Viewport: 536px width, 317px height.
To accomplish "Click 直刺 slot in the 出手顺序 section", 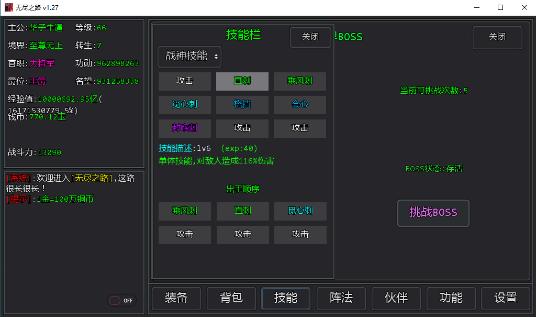I will pyautogui.click(x=243, y=211).
